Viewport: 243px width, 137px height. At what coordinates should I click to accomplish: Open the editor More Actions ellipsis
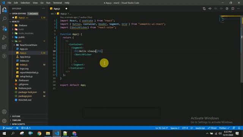238,9
